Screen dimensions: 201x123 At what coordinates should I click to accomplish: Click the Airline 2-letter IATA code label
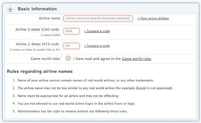pyautogui.click(x=37, y=44)
